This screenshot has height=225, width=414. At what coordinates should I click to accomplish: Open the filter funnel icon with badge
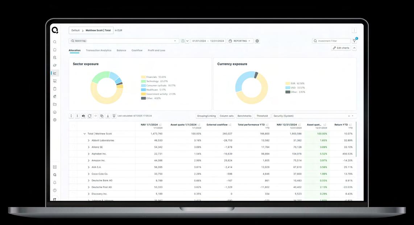(x=354, y=41)
